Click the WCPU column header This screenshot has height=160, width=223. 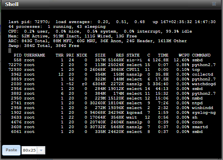[x=184, y=55]
